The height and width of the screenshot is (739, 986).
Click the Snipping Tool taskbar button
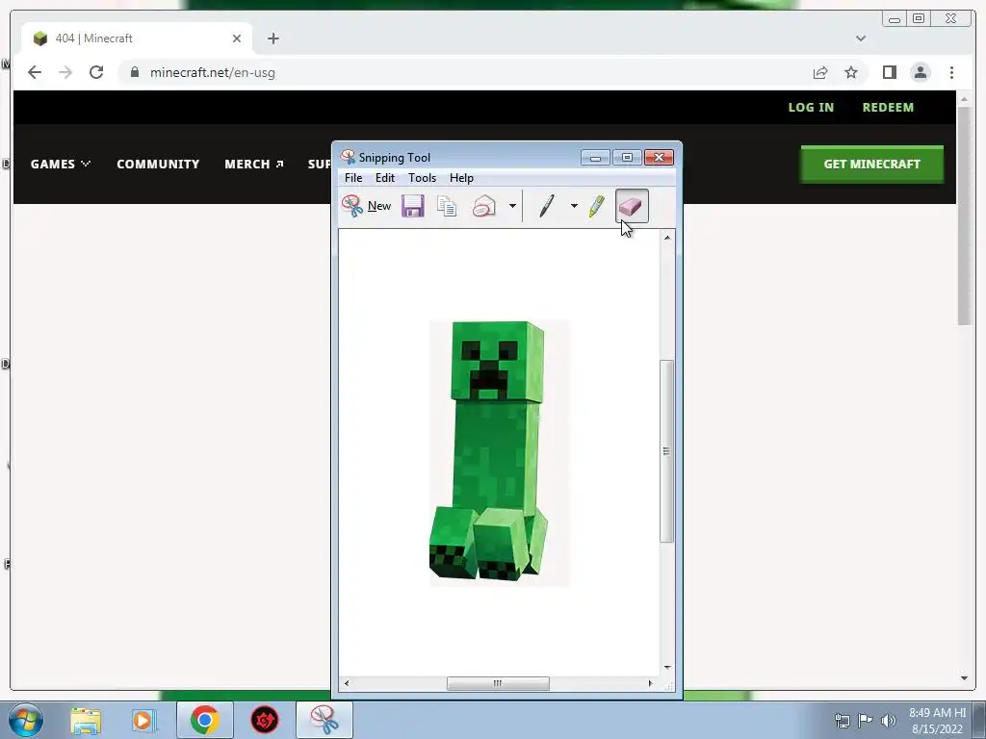pyautogui.click(x=324, y=720)
